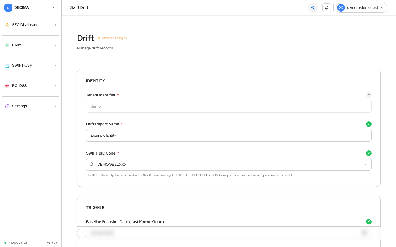
Task: Open SEC Disclosure in the sidebar
Action: (x=31, y=25)
